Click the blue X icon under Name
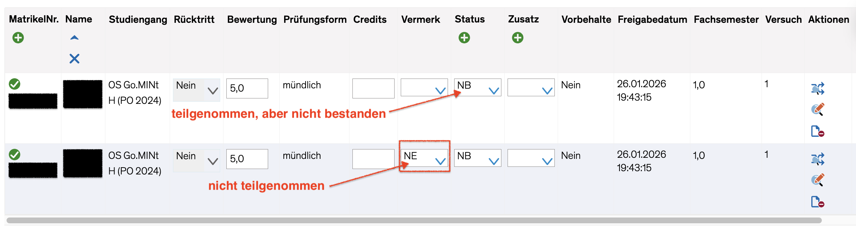 click(x=74, y=59)
